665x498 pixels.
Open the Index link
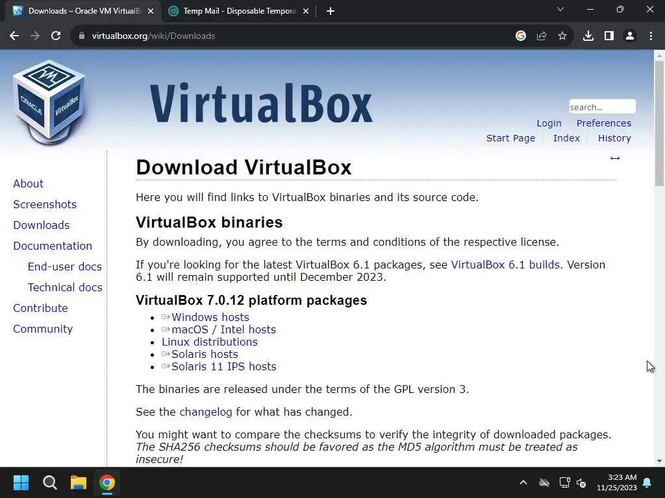pyautogui.click(x=566, y=138)
